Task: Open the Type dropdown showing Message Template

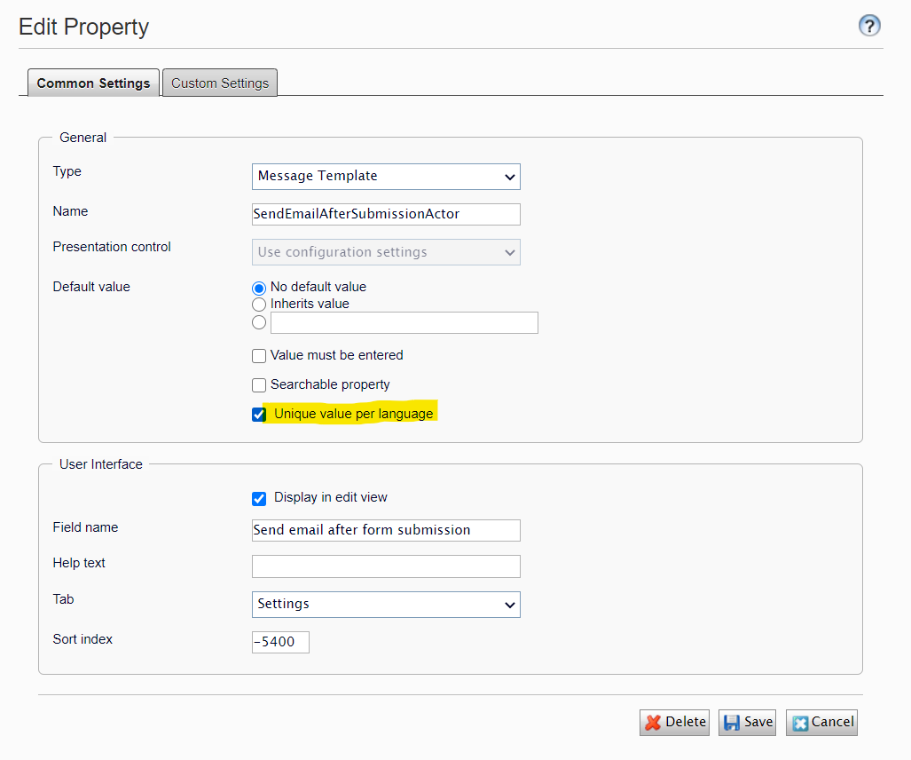Action: pyautogui.click(x=386, y=177)
